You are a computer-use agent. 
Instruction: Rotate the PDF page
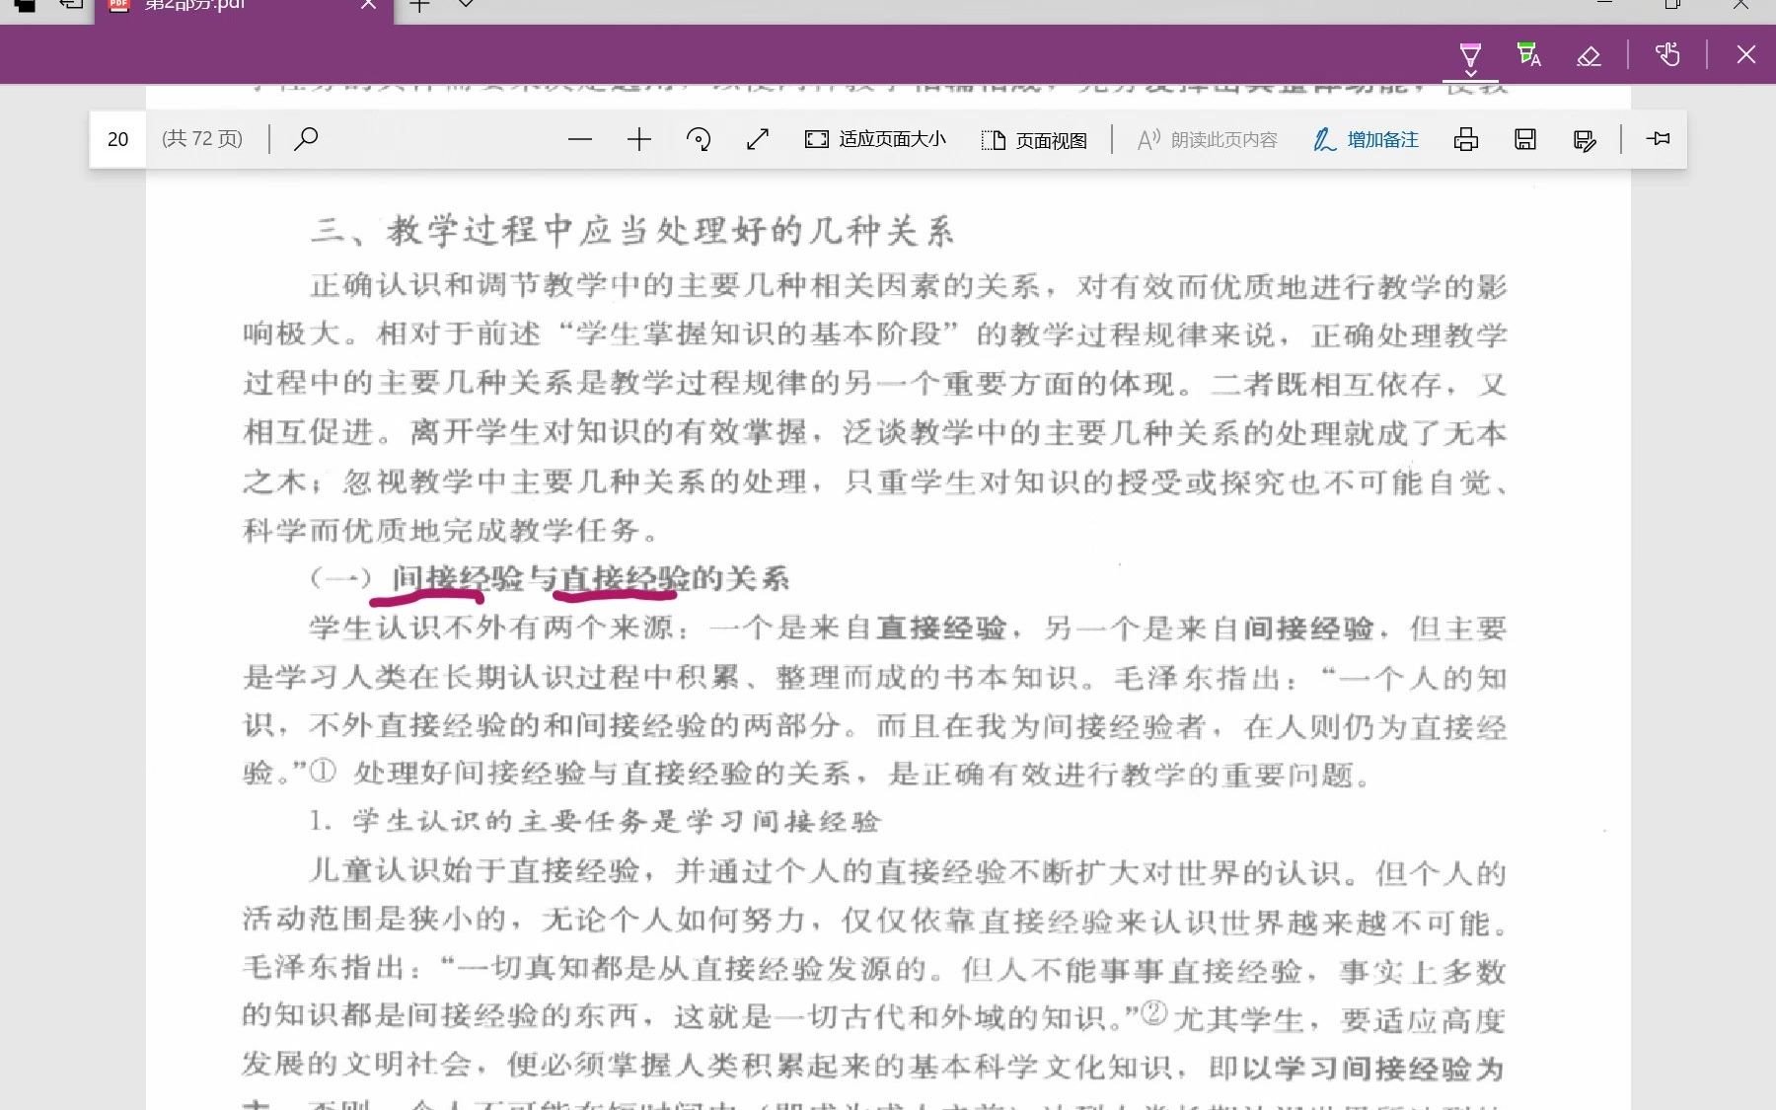click(699, 139)
